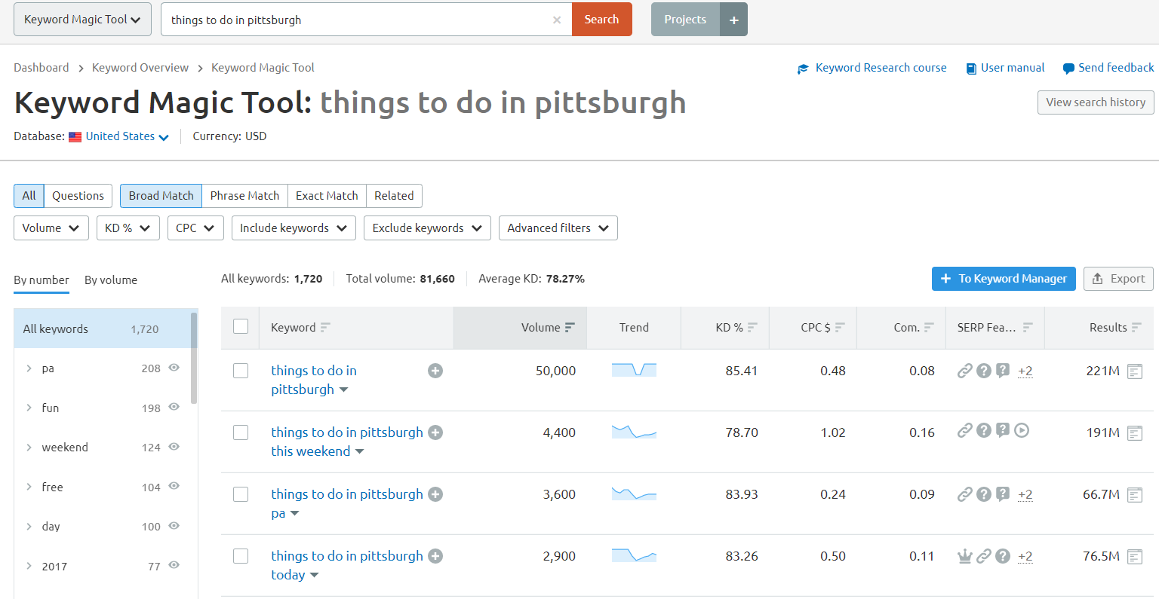This screenshot has height=599, width=1159.
Task: Expand the 'day' keyword group
Action: [x=29, y=527]
